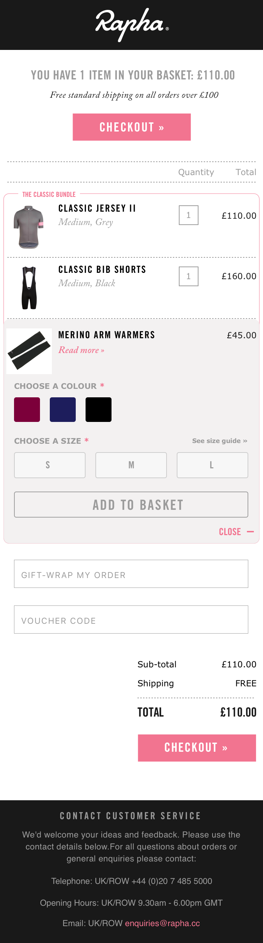Open the Classic Bib Shorts product thumbnail

coord(29,288)
